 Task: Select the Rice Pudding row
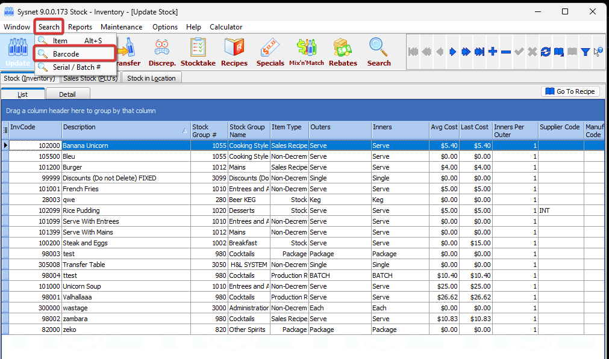(303, 210)
